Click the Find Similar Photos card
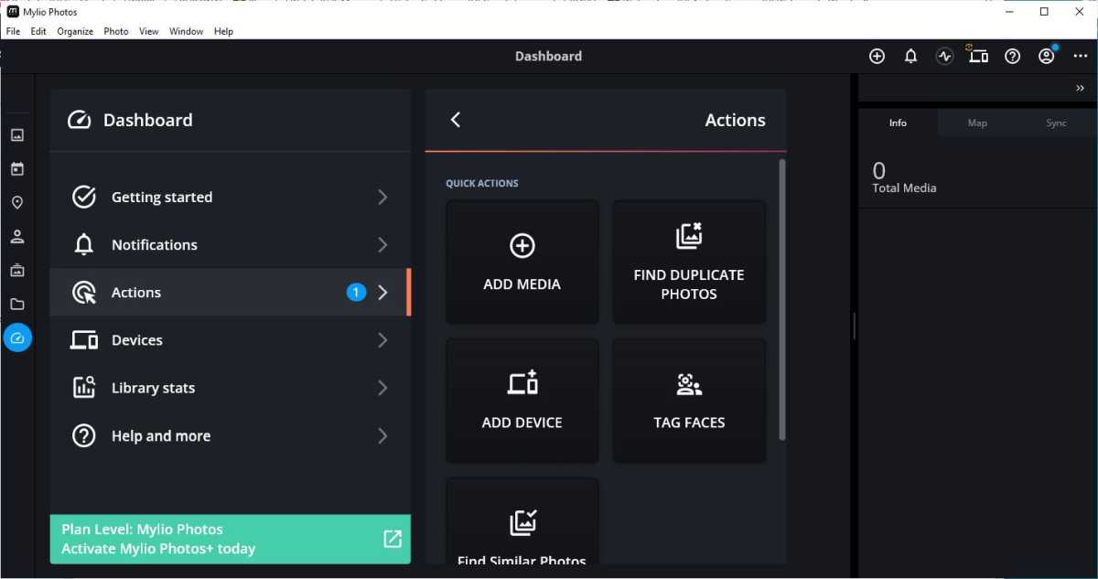Viewport: 1098px width, 579px height. (522, 520)
